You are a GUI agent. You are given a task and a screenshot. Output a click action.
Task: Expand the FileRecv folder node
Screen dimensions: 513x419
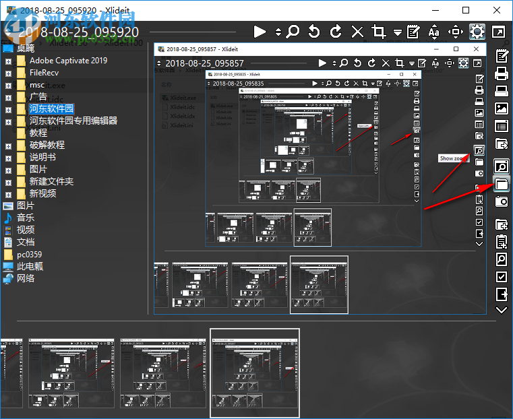coord(9,73)
